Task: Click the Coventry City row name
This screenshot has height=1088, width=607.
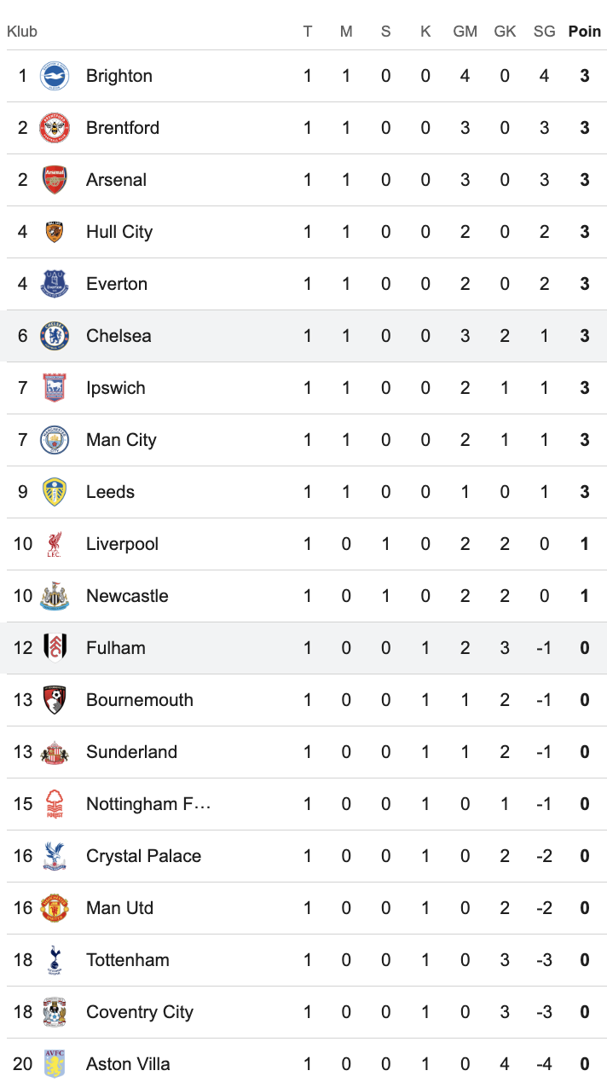Action: (140, 1012)
